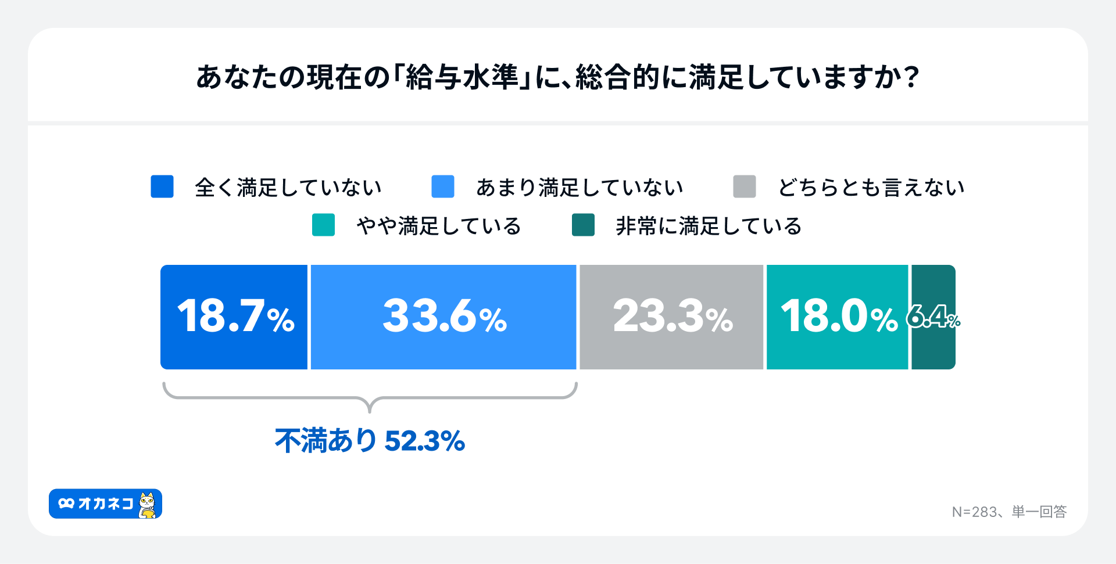
Task: Click the どちらとも言えない legend label
Action: point(871,188)
